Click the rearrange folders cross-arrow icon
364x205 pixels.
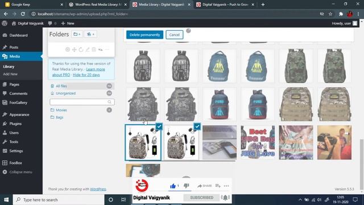[75, 50]
